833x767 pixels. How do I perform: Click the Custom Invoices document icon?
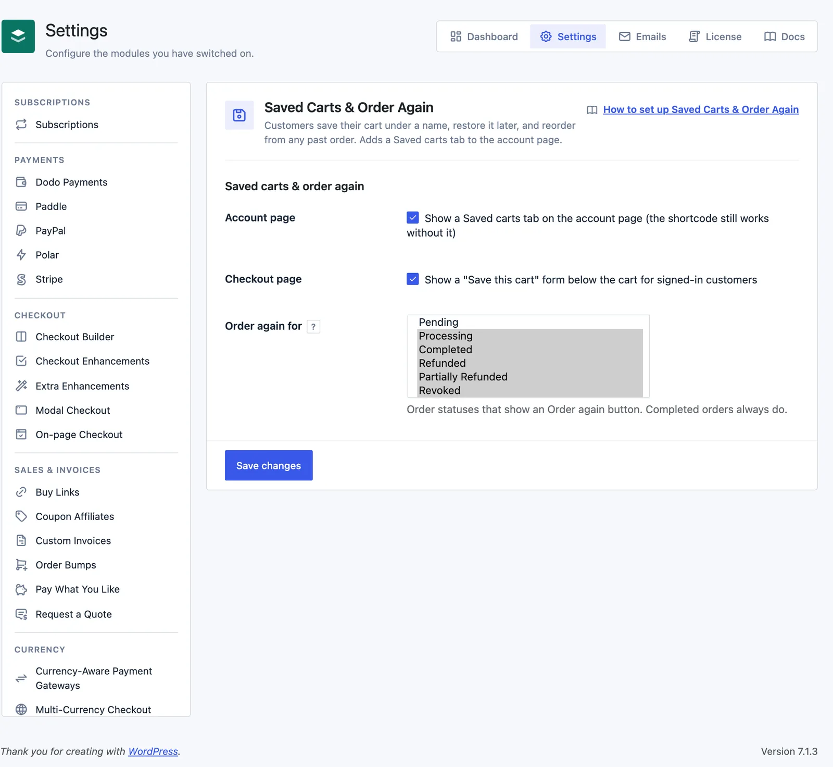(x=21, y=540)
